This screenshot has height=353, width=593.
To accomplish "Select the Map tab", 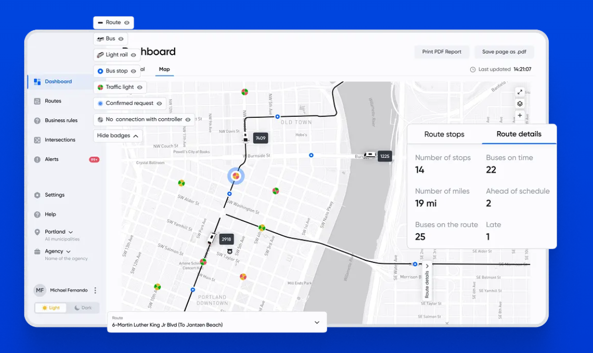I will point(164,70).
